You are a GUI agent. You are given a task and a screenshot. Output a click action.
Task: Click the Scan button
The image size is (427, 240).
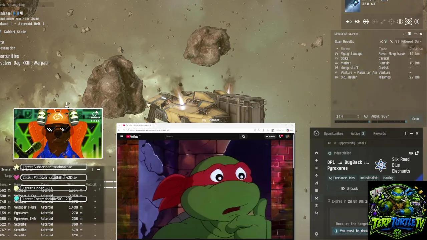click(415, 119)
